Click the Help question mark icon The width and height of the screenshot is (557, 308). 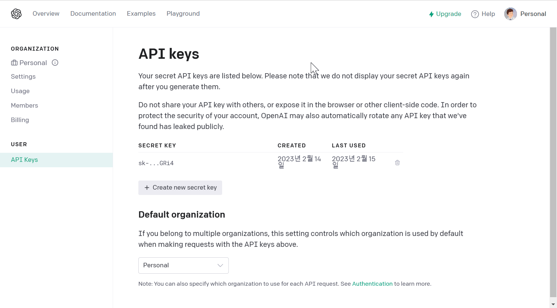pos(475,14)
